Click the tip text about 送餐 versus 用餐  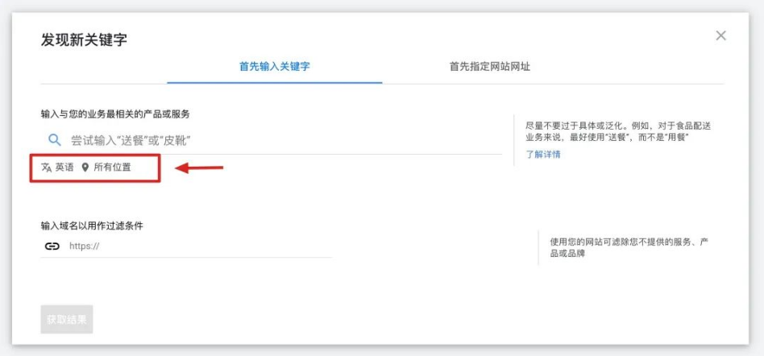pos(617,131)
